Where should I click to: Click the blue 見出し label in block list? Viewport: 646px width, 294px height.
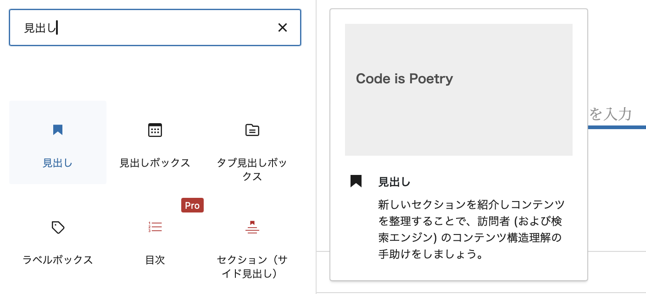(x=58, y=163)
